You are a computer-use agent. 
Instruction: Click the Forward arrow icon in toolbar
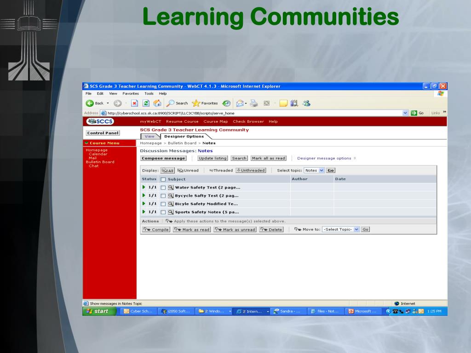tap(117, 103)
